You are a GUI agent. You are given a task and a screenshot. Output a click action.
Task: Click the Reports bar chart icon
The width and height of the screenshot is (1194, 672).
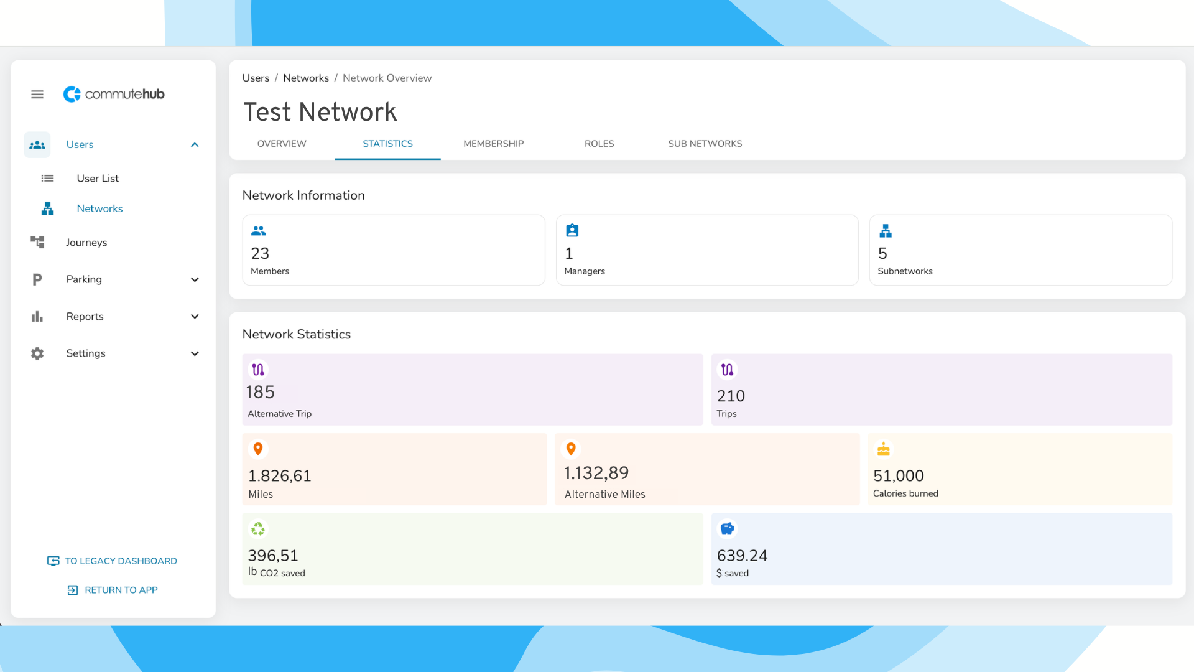click(37, 317)
